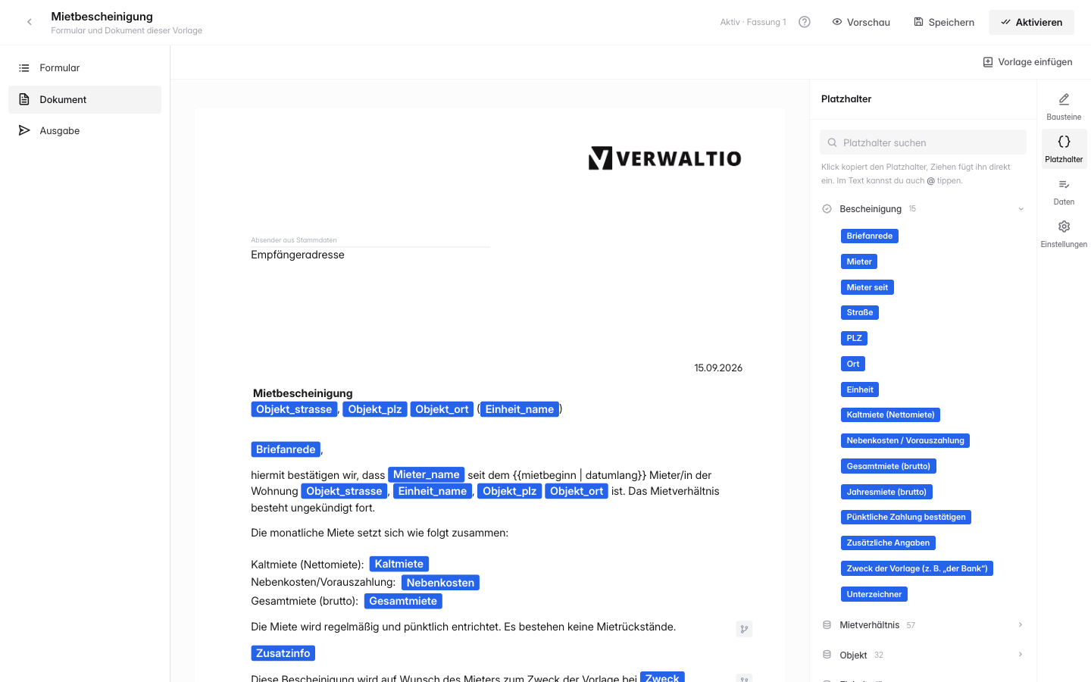The width and height of the screenshot is (1091, 682).
Task: Click the Aktivieren button
Action: [x=1031, y=22]
